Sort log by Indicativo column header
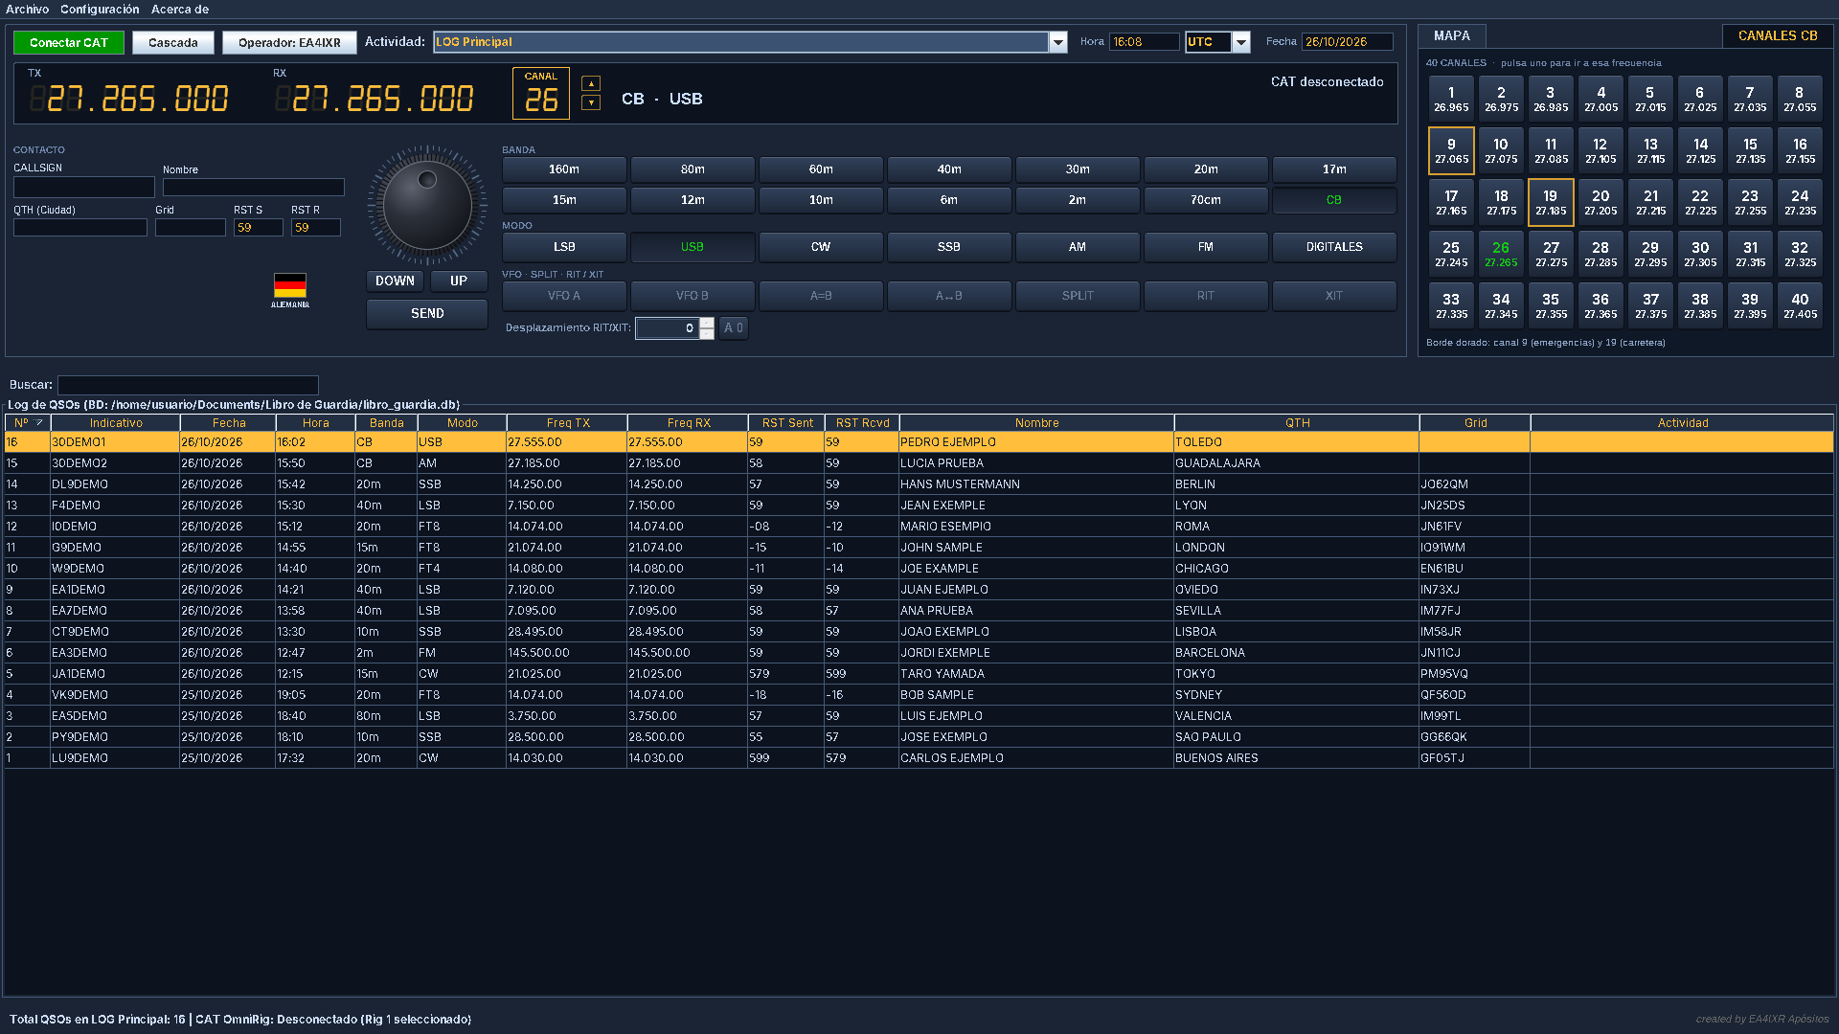1839x1034 pixels. 116,423
